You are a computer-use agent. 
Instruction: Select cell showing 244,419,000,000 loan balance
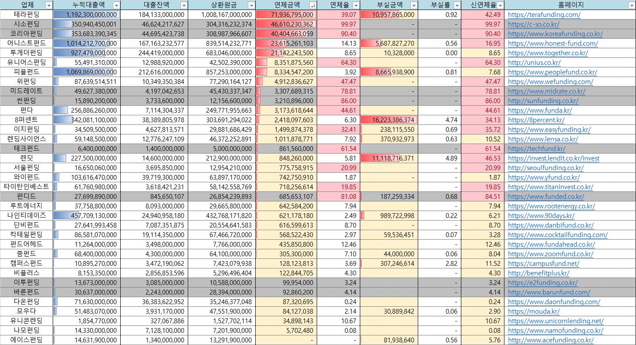pyautogui.click(x=154, y=53)
